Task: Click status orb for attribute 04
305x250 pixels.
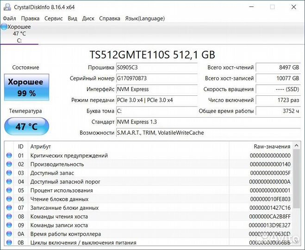Action: (9, 181)
